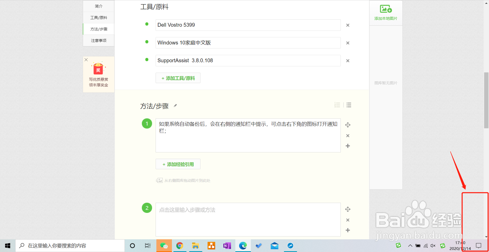Click the empty step 2 text box
The image size is (489, 252).
[248, 219]
